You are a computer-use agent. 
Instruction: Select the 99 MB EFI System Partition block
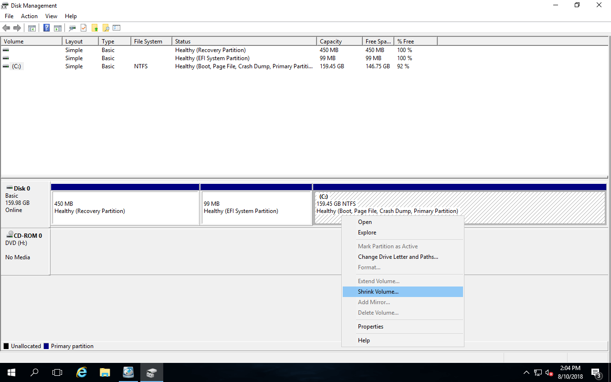[x=256, y=204]
